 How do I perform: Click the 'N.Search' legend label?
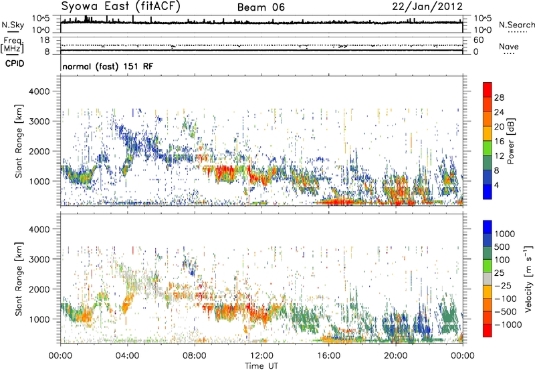(516, 25)
